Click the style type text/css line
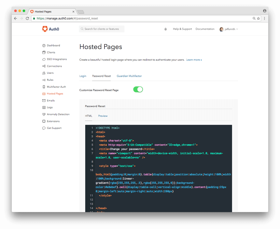The image size is (280, 229). pos(117,166)
